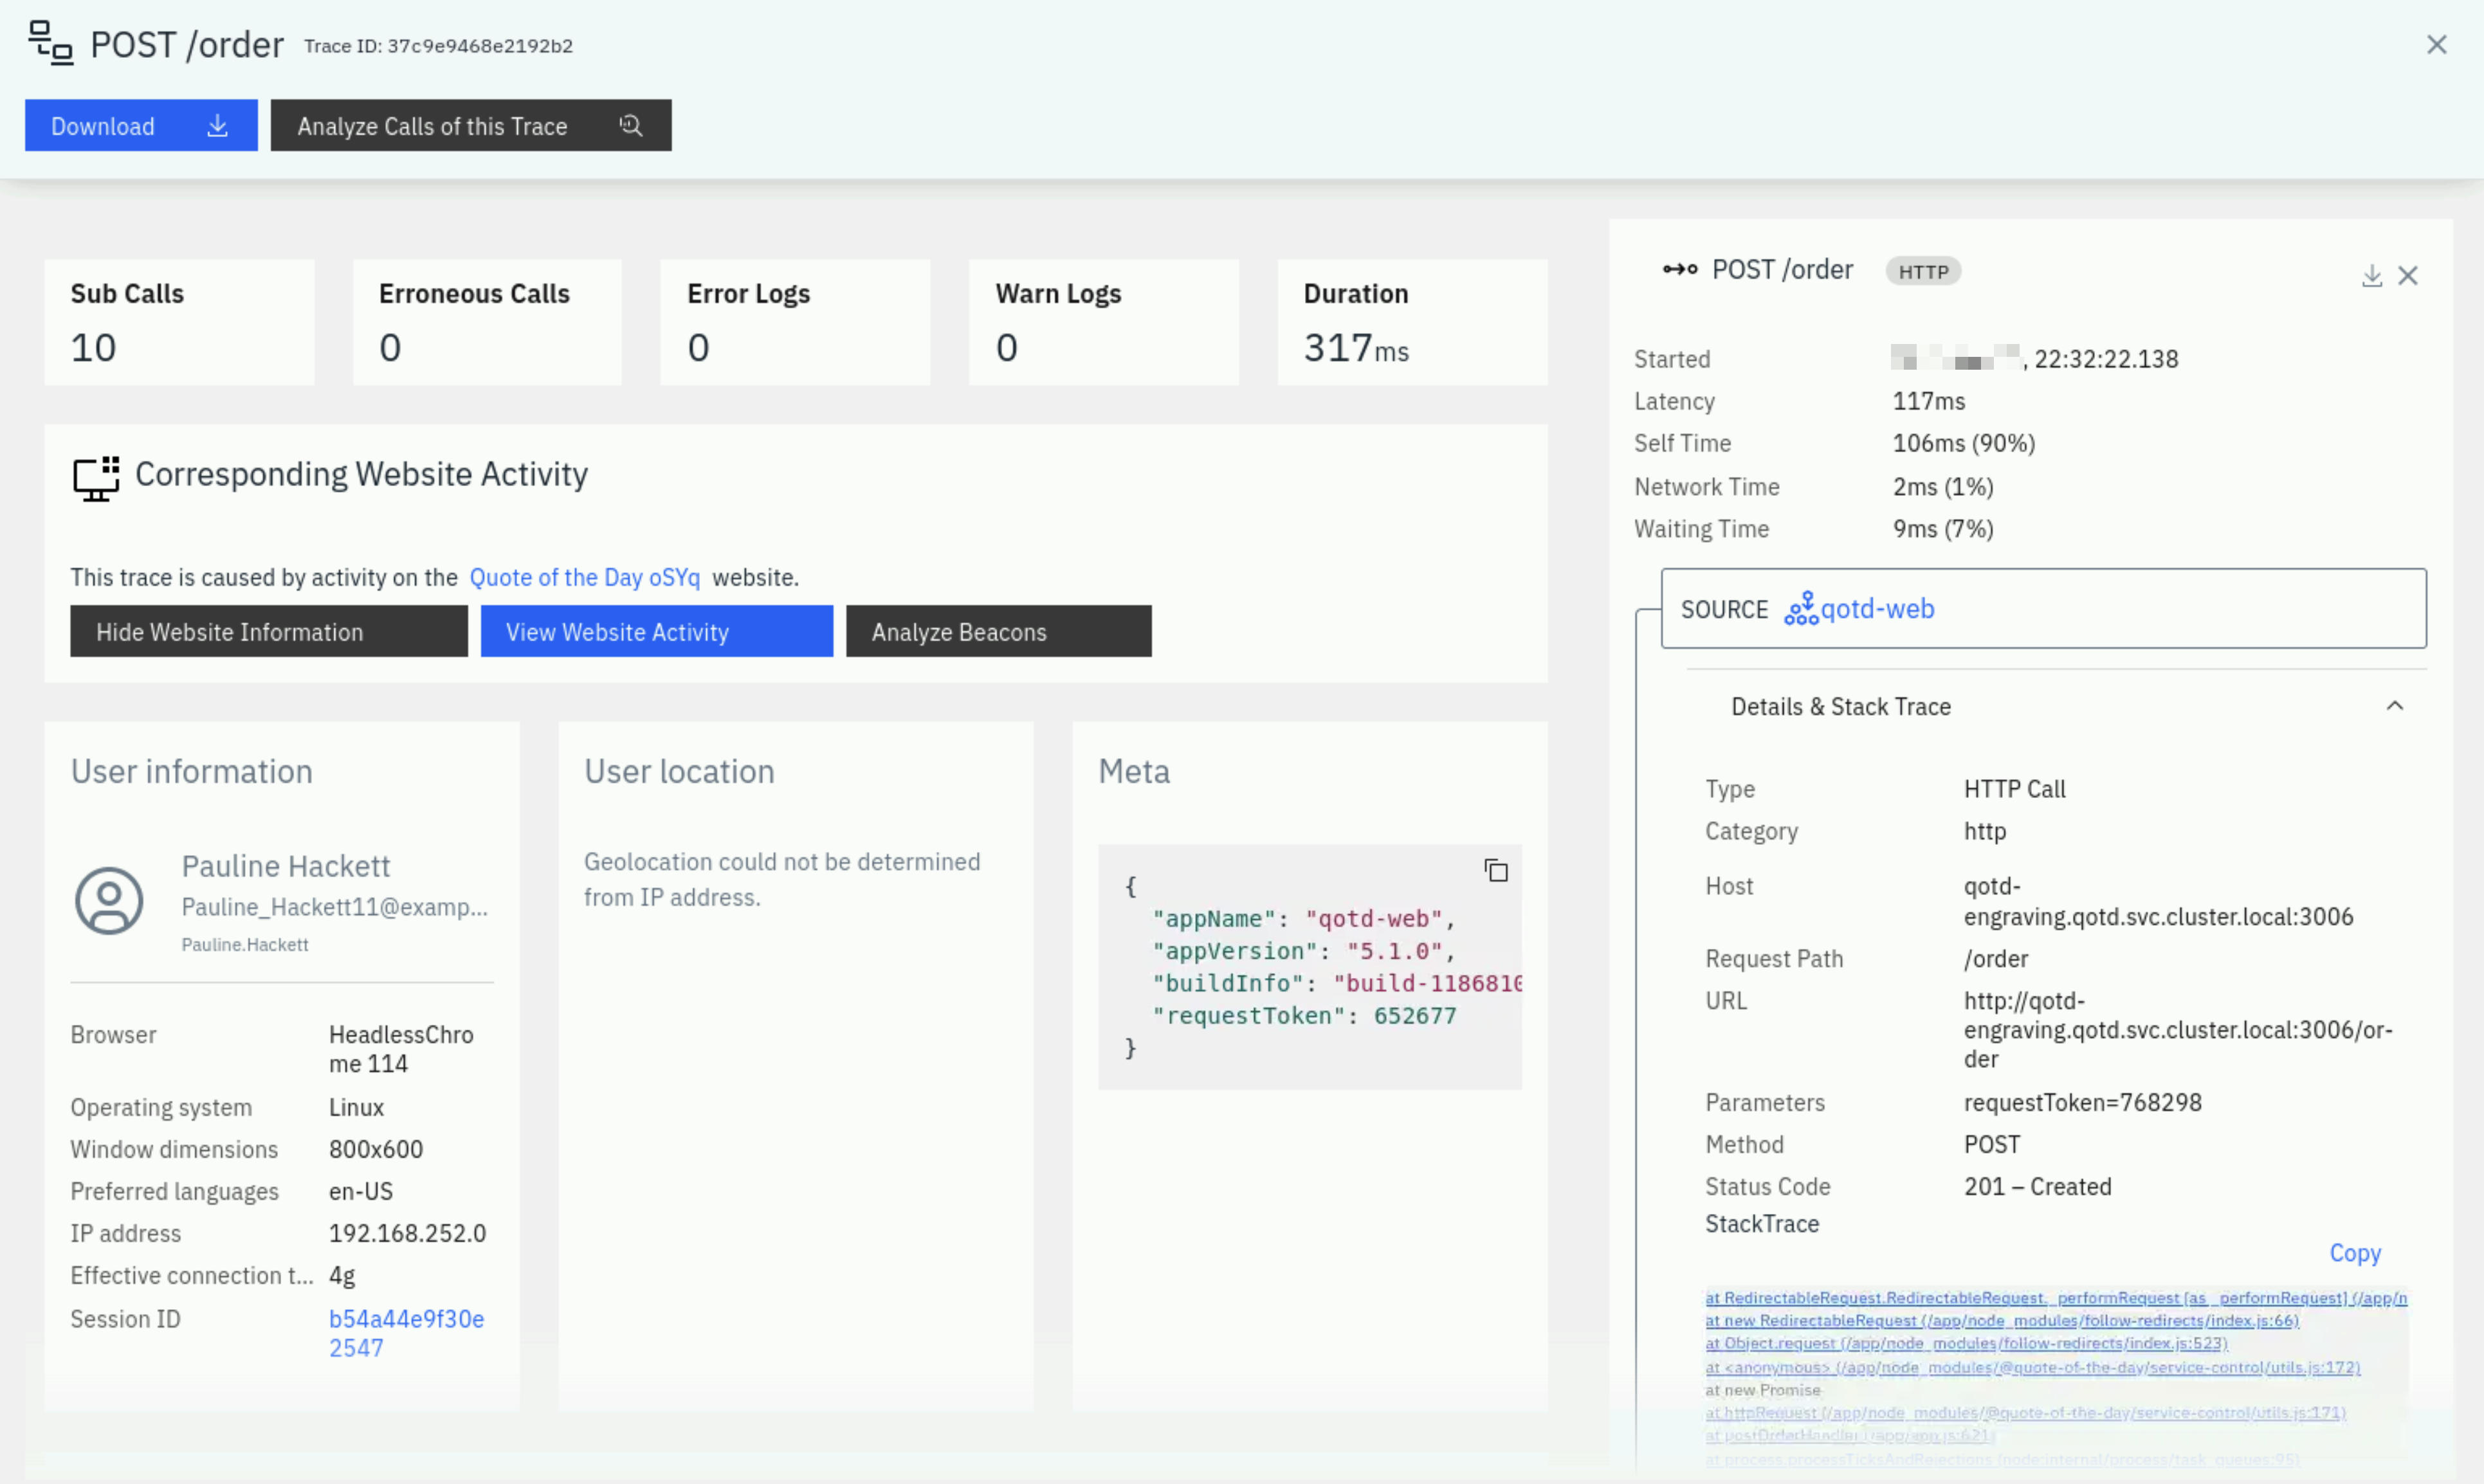The image size is (2484, 1484).
Task: View Website Activity
Action: (x=657, y=631)
